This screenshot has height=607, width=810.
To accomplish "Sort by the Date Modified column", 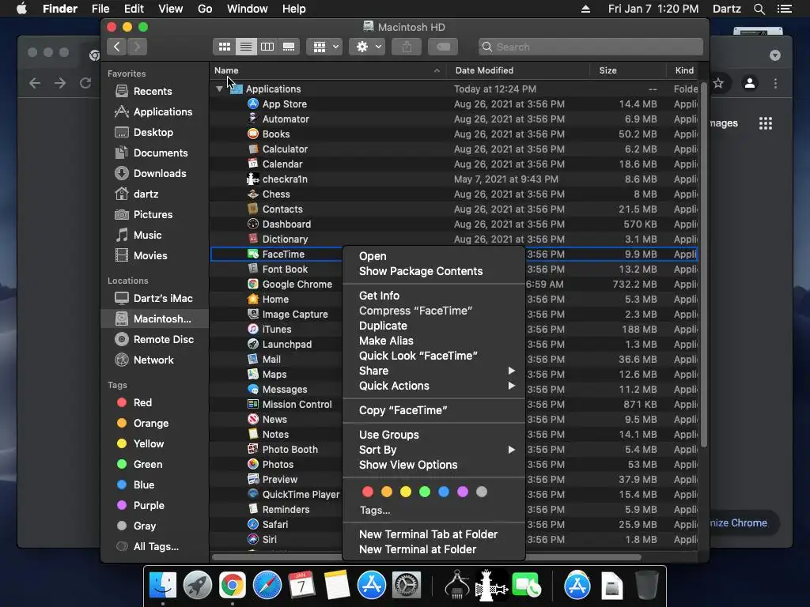I will click(517, 70).
